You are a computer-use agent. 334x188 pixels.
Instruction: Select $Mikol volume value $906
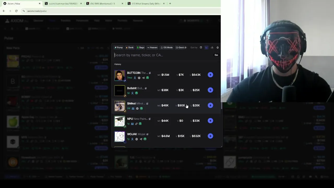(x=181, y=105)
